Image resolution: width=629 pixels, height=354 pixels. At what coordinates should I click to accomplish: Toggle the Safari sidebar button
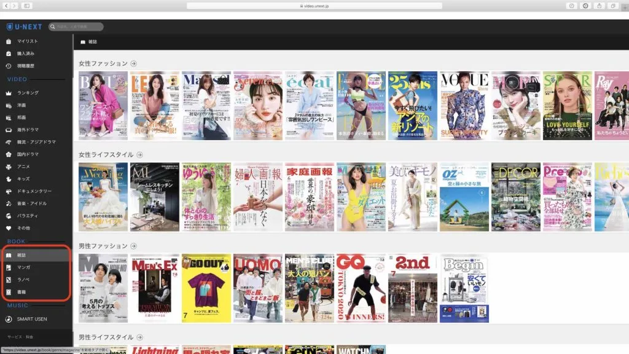tap(27, 6)
